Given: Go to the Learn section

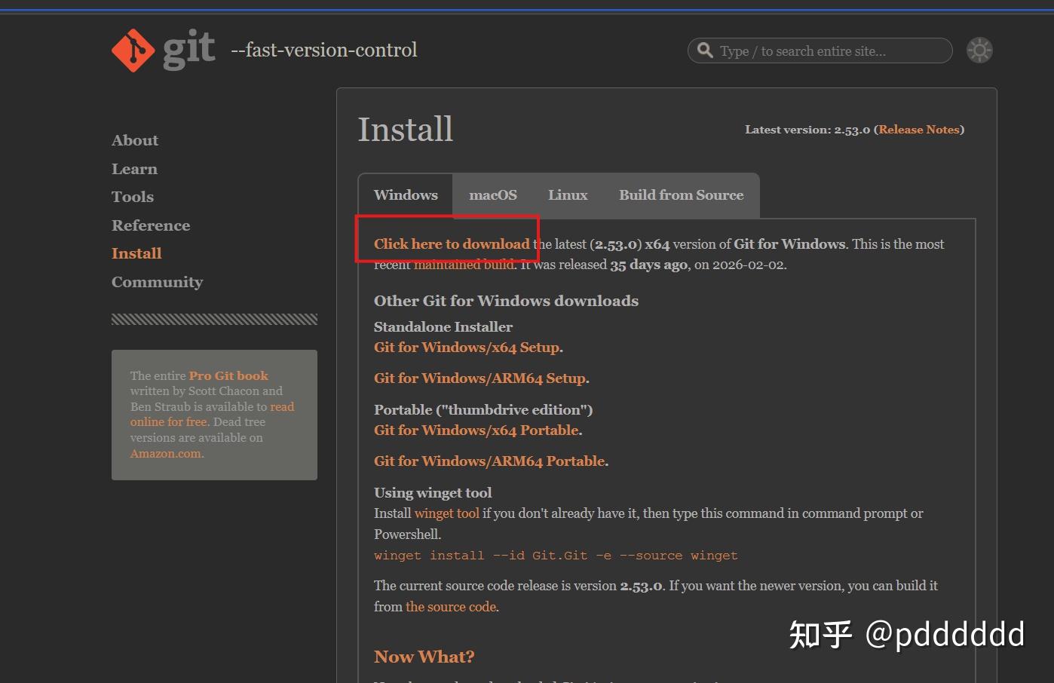Looking at the screenshot, I should click(134, 169).
